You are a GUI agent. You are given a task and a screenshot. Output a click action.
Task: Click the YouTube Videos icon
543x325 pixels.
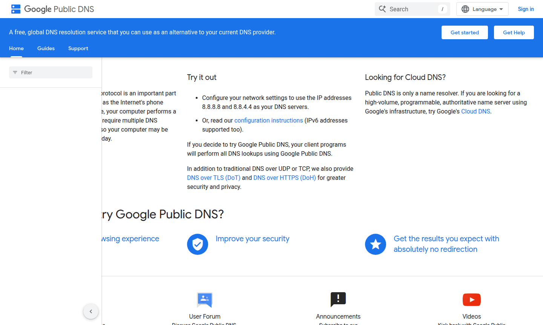(471, 299)
